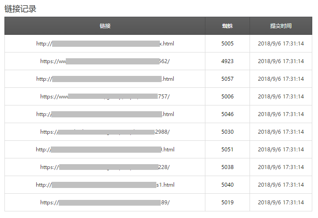Open the https link ending in 89/

[105, 203]
